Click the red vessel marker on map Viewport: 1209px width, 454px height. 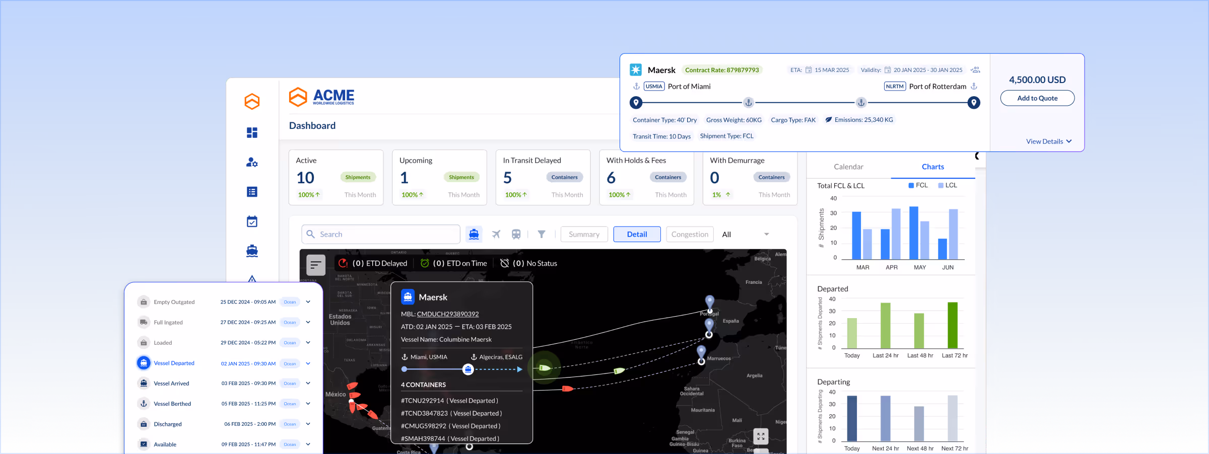click(x=567, y=388)
